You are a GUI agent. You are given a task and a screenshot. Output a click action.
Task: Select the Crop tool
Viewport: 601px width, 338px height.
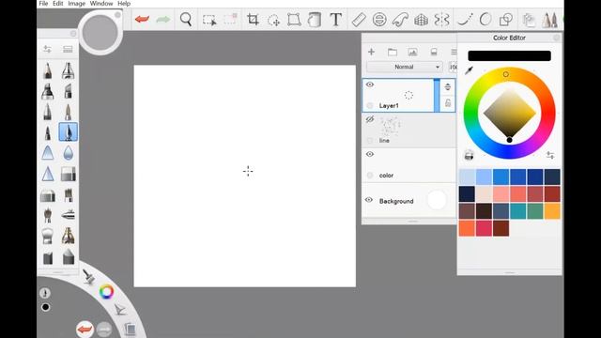click(253, 19)
